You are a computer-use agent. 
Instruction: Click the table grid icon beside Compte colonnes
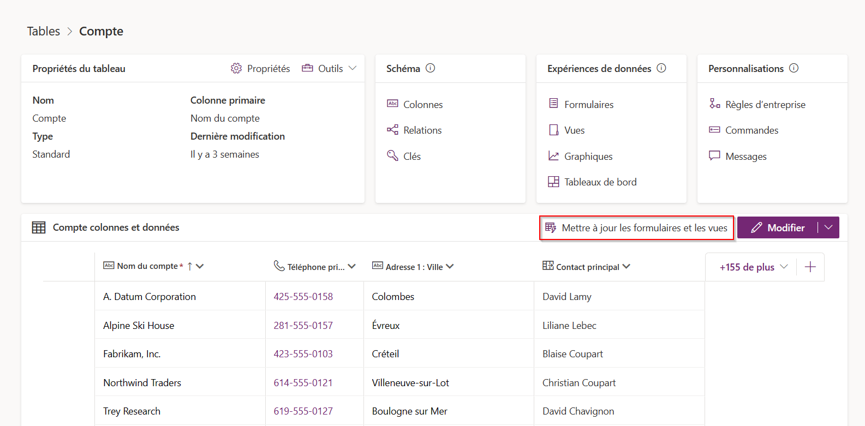pyautogui.click(x=39, y=227)
